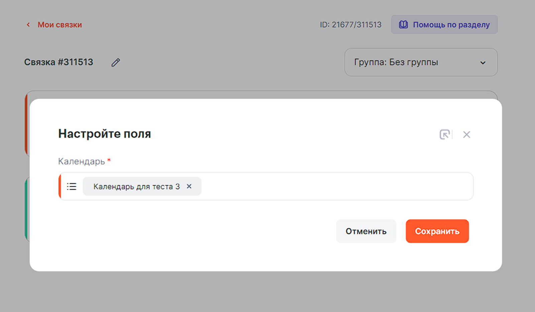
Task: Click the green-edged block behind the dialog
Action: tap(27, 209)
